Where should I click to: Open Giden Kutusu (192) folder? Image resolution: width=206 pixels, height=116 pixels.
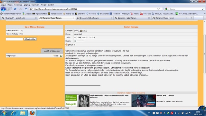click(x=15, y=34)
